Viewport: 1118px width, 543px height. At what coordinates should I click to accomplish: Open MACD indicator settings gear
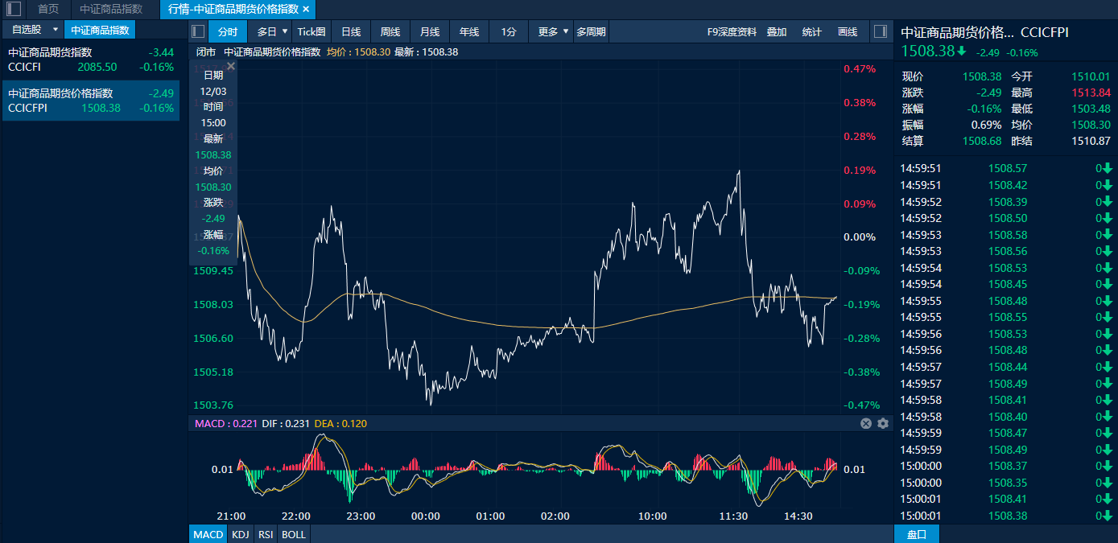pyautogui.click(x=883, y=423)
